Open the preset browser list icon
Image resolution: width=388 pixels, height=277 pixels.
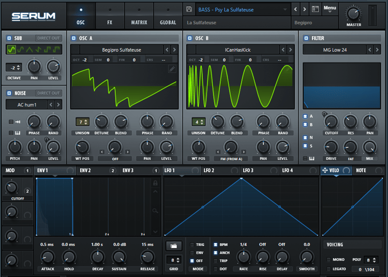[315, 9]
